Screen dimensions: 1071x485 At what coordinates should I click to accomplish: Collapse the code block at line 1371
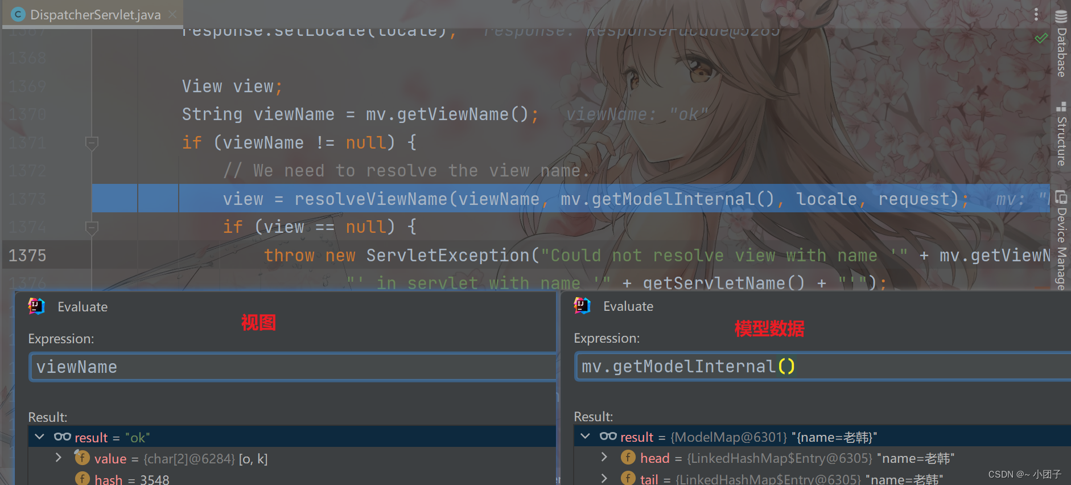tap(92, 143)
